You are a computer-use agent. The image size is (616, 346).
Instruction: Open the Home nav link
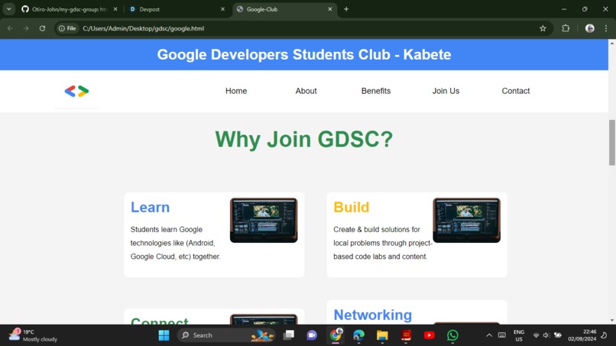click(236, 91)
